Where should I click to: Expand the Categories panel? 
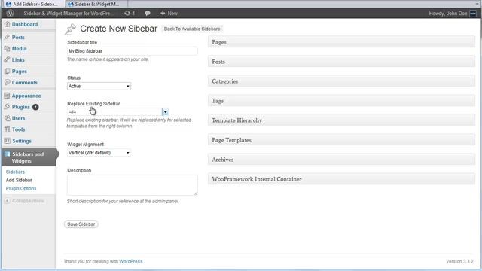[x=341, y=81]
